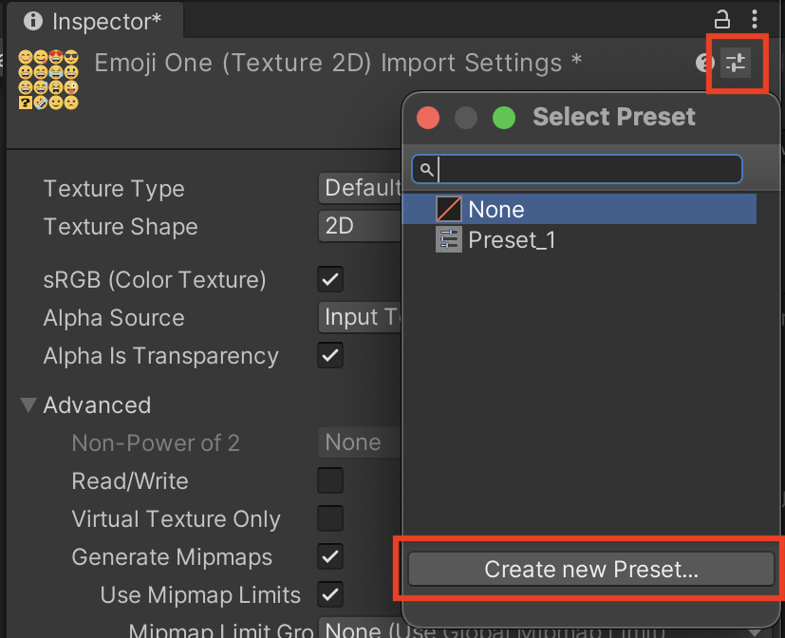This screenshot has height=638, width=785.
Task: Uncheck Use Mipmap Limits
Action: (329, 595)
